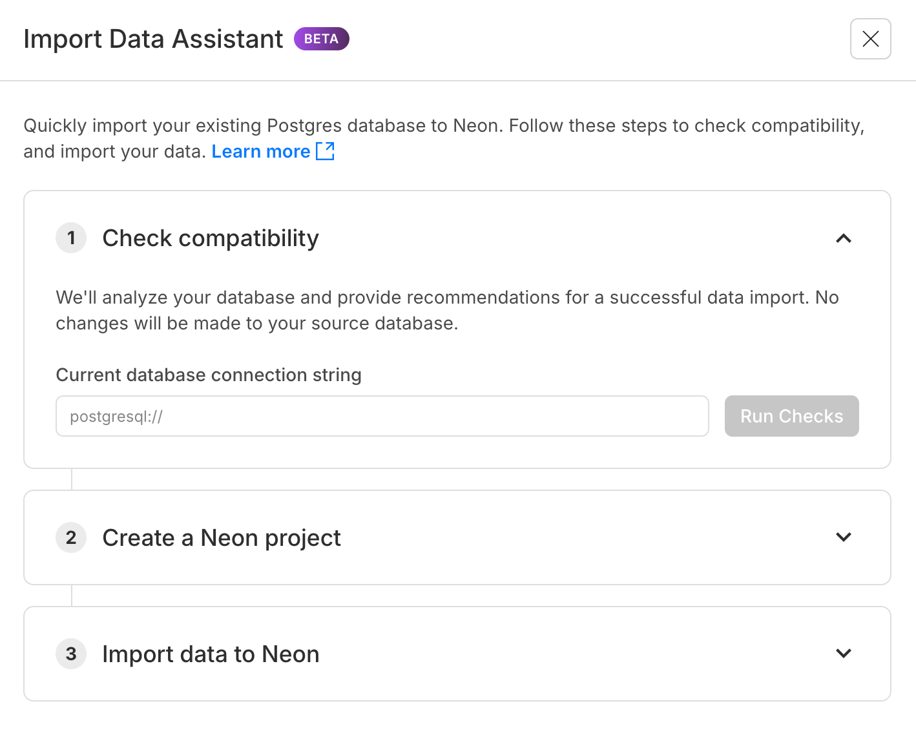916x739 pixels.
Task: Click the step 2 number badge
Action: [71, 537]
